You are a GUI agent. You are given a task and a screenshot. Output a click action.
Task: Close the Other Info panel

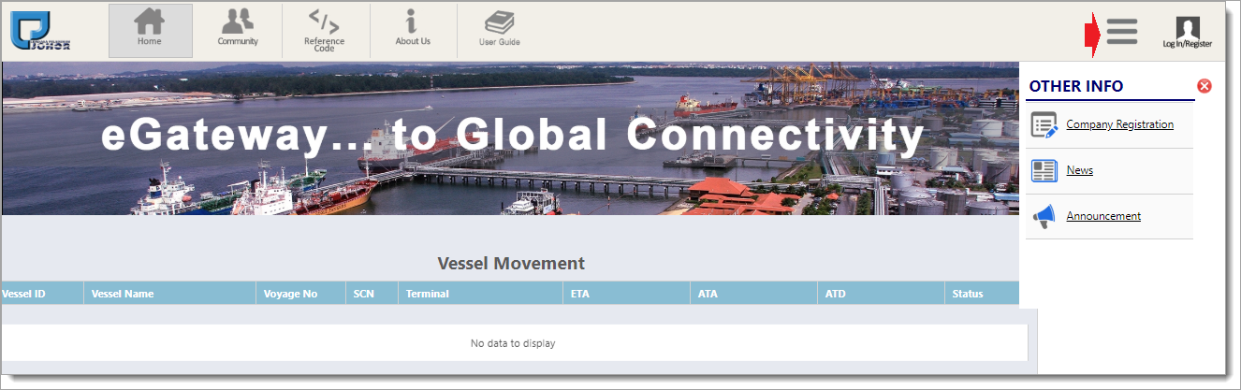click(x=1204, y=86)
